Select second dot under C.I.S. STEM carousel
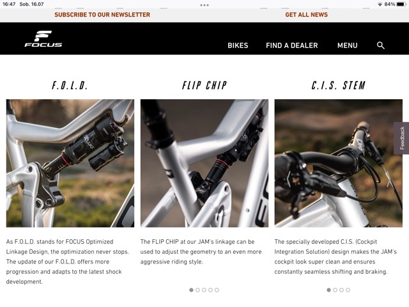 coord(335,290)
